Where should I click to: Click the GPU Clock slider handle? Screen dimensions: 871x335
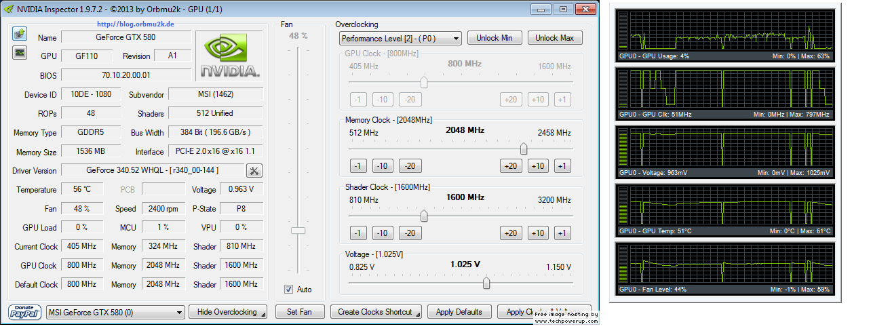tap(424, 82)
